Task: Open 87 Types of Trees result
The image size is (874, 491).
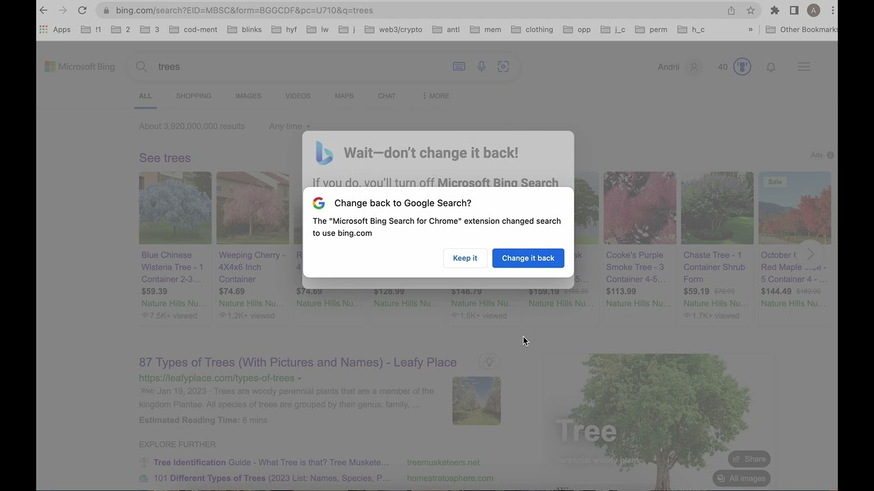Action: 298,362
